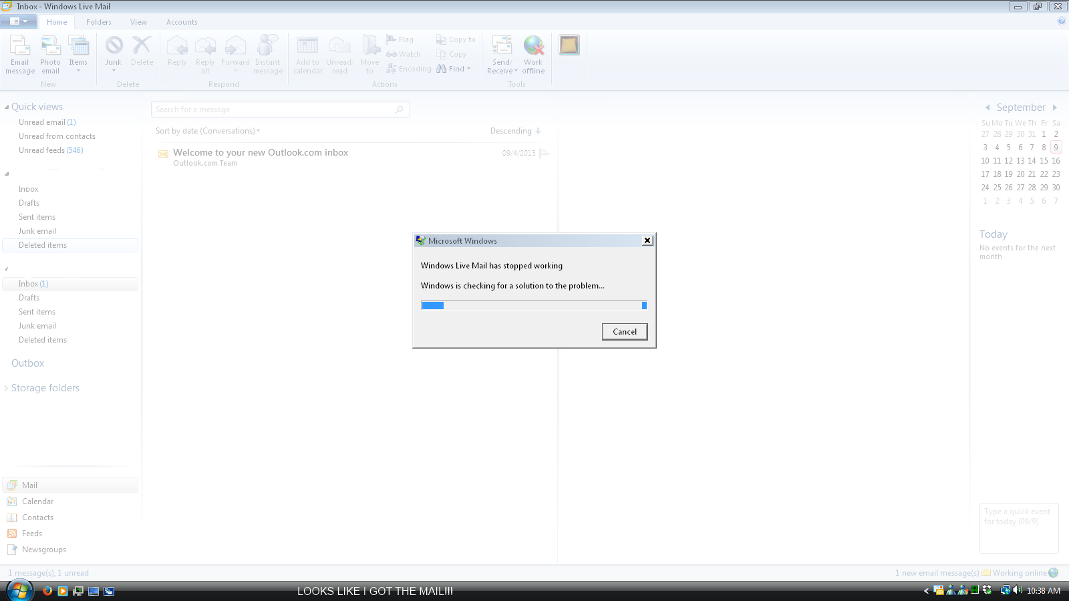1069x601 pixels.
Task: Open Unread email quick view
Action: click(47, 122)
